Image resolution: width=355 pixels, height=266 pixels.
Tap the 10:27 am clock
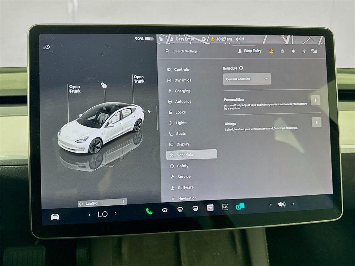tap(224, 39)
